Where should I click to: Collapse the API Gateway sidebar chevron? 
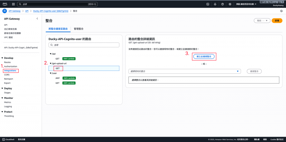pyautogui.click(x=37, y=19)
